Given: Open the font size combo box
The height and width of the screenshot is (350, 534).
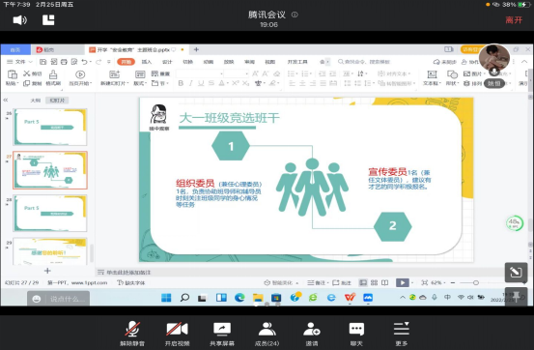Looking at the screenshot, I should [237, 73].
